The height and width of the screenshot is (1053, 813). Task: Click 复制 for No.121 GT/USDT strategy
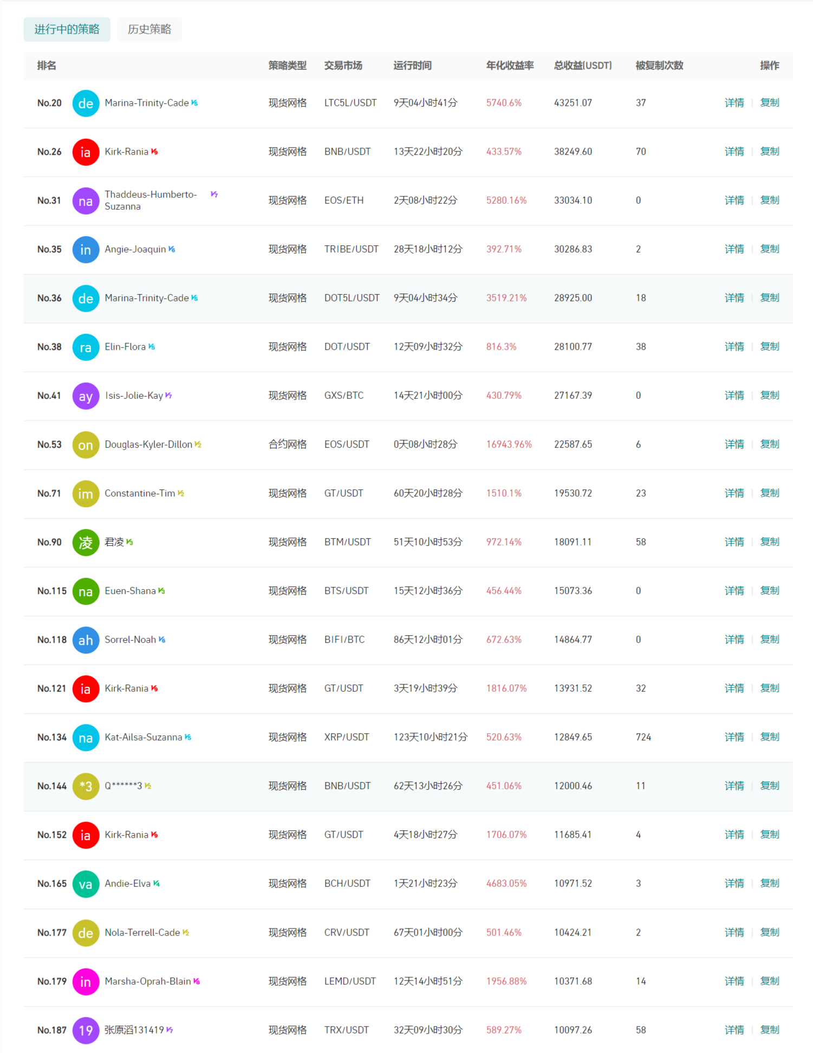[770, 688]
